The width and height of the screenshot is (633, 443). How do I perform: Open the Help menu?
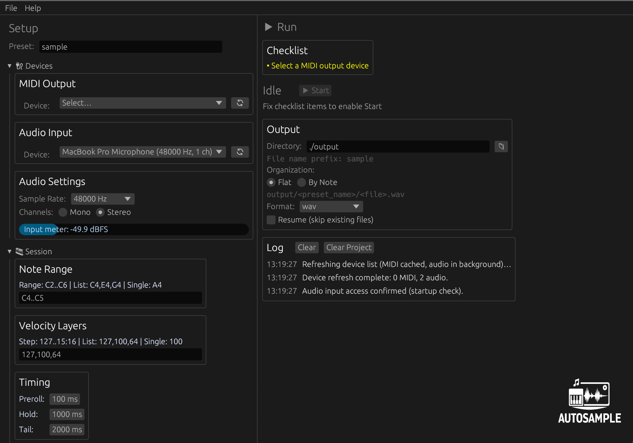(33, 8)
